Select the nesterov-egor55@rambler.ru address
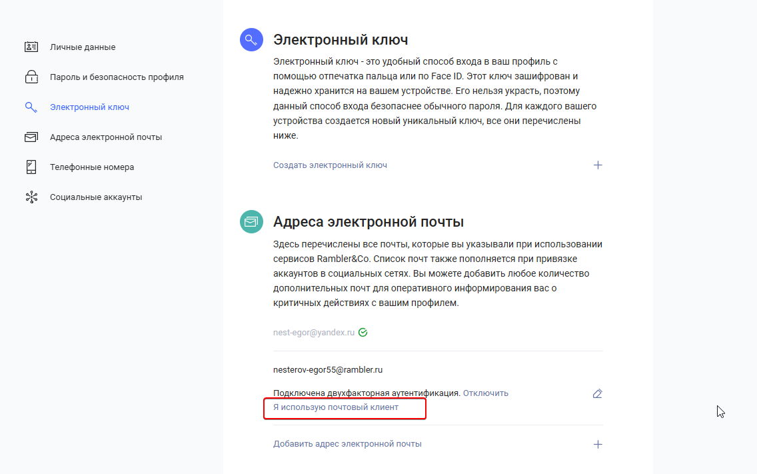 [328, 369]
